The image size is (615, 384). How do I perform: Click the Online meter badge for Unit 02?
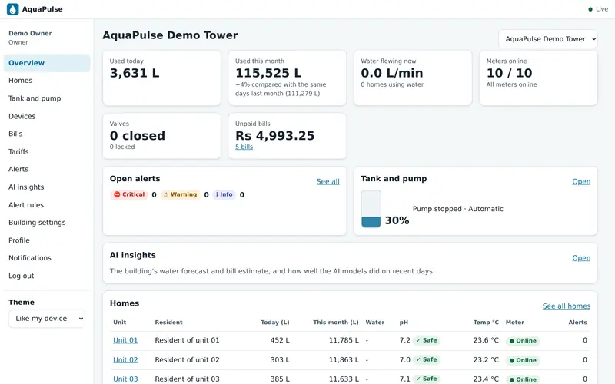(523, 360)
